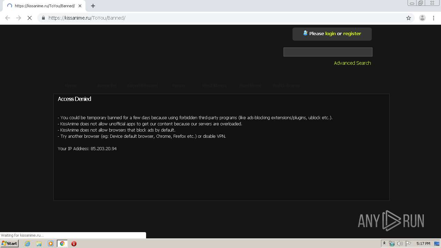Select the line about browsers blocking ads
This screenshot has height=248, width=441.
[x=116, y=130]
